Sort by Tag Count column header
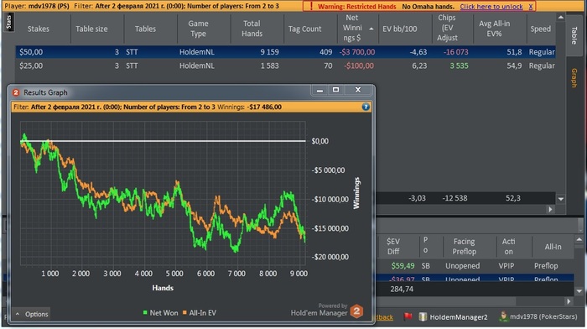 click(304, 29)
